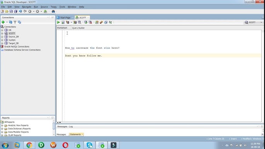Select Oracle NoSQL Connections item

pos(17,47)
